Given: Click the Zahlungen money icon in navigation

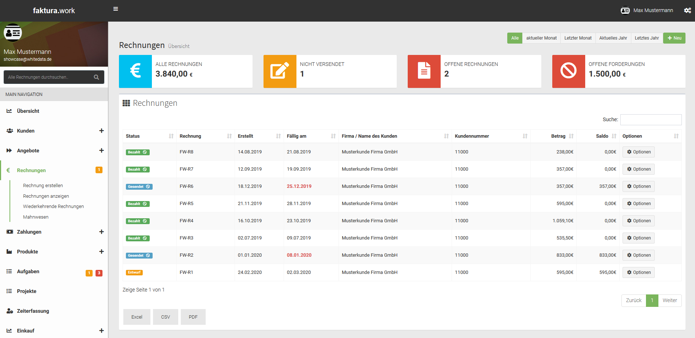Looking at the screenshot, I should 10,232.
